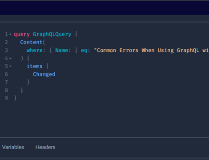Click line number 2 in the gutter
The width and height of the screenshot is (209, 160).
[6, 42]
